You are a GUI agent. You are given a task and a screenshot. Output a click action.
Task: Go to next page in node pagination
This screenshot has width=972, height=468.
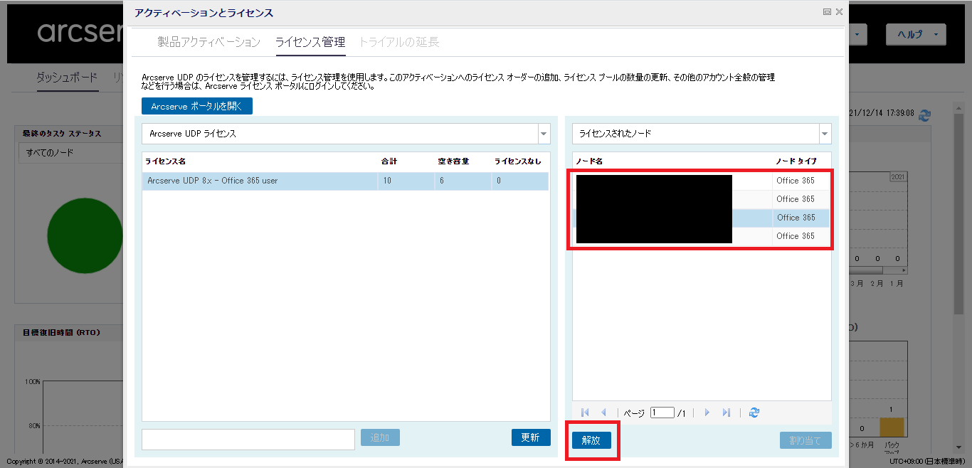click(x=707, y=413)
